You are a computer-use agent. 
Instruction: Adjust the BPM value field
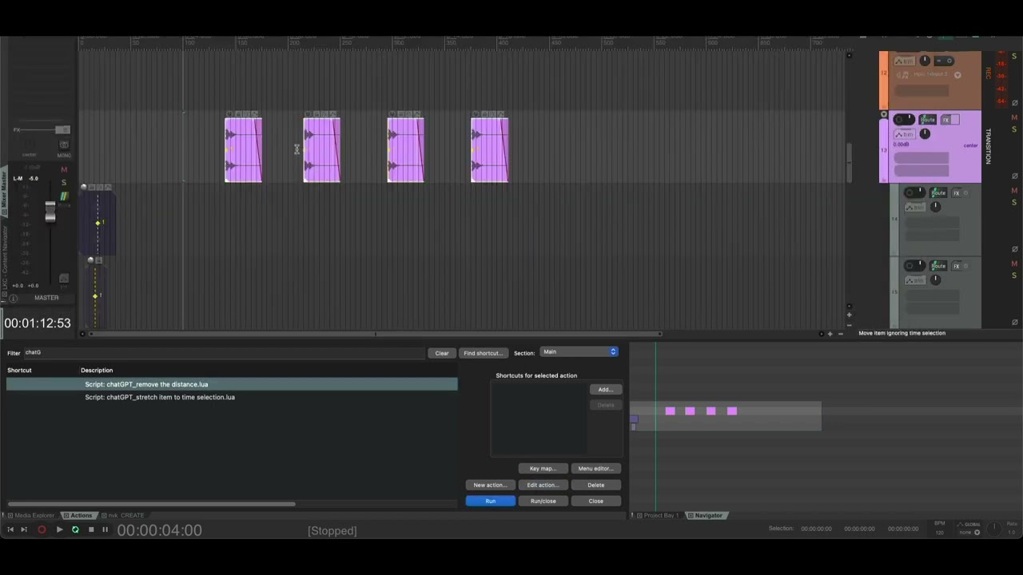[x=939, y=533]
